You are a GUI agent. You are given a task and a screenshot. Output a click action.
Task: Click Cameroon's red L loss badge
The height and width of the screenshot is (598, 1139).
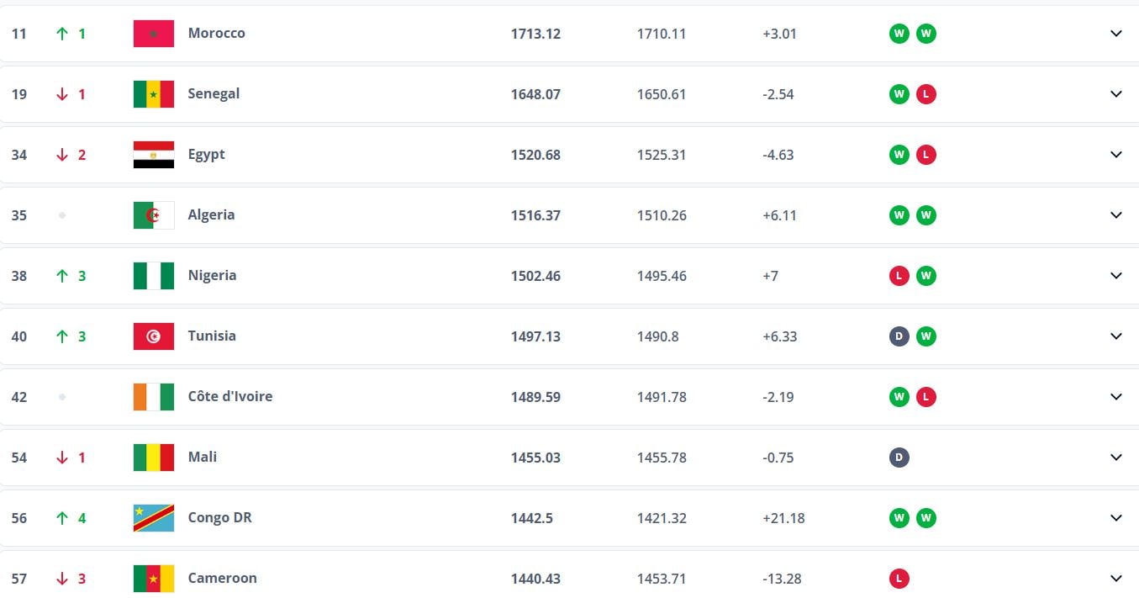pos(899,579)
